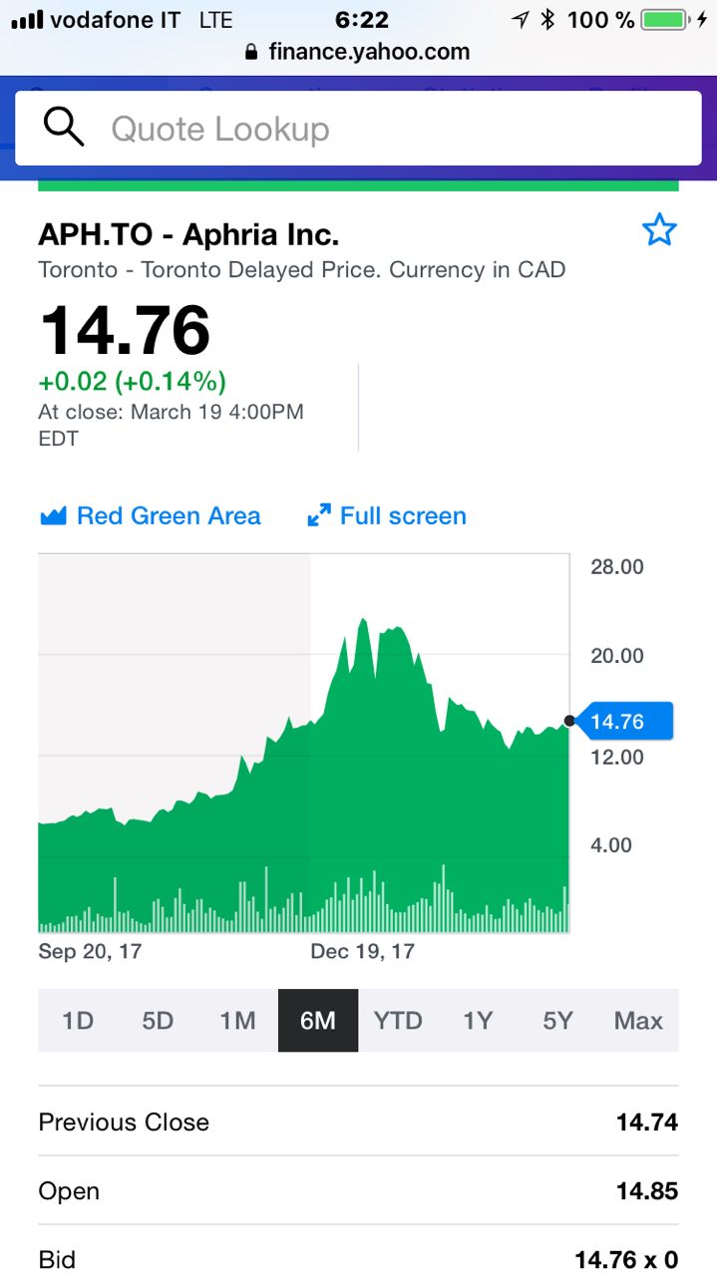This screenshot has height=1276, width=717.
Task: Click the At close: March 19 timestamp
Action: click(171, 425)
